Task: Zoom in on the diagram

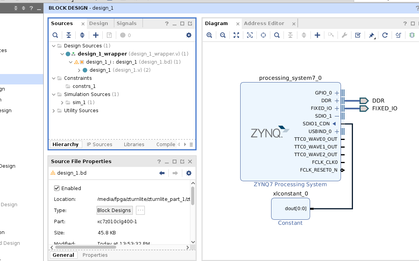Action: [209, 35]
